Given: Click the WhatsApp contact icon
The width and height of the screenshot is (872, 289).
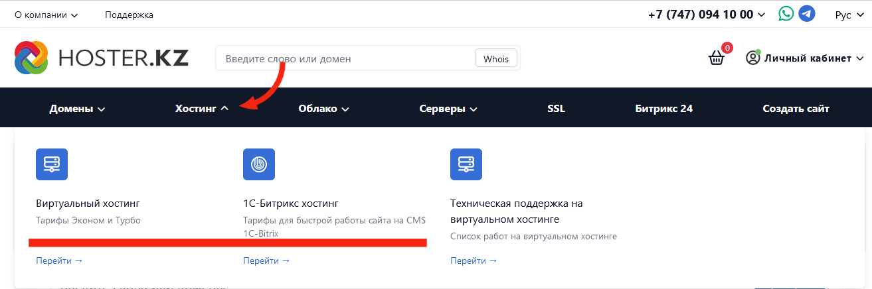Looking at the screenshot, I should tap(786, 14).
